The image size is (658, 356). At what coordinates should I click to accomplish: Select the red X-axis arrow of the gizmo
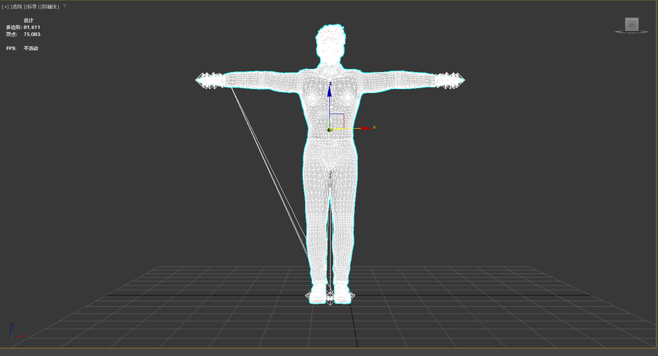(366, 128)
